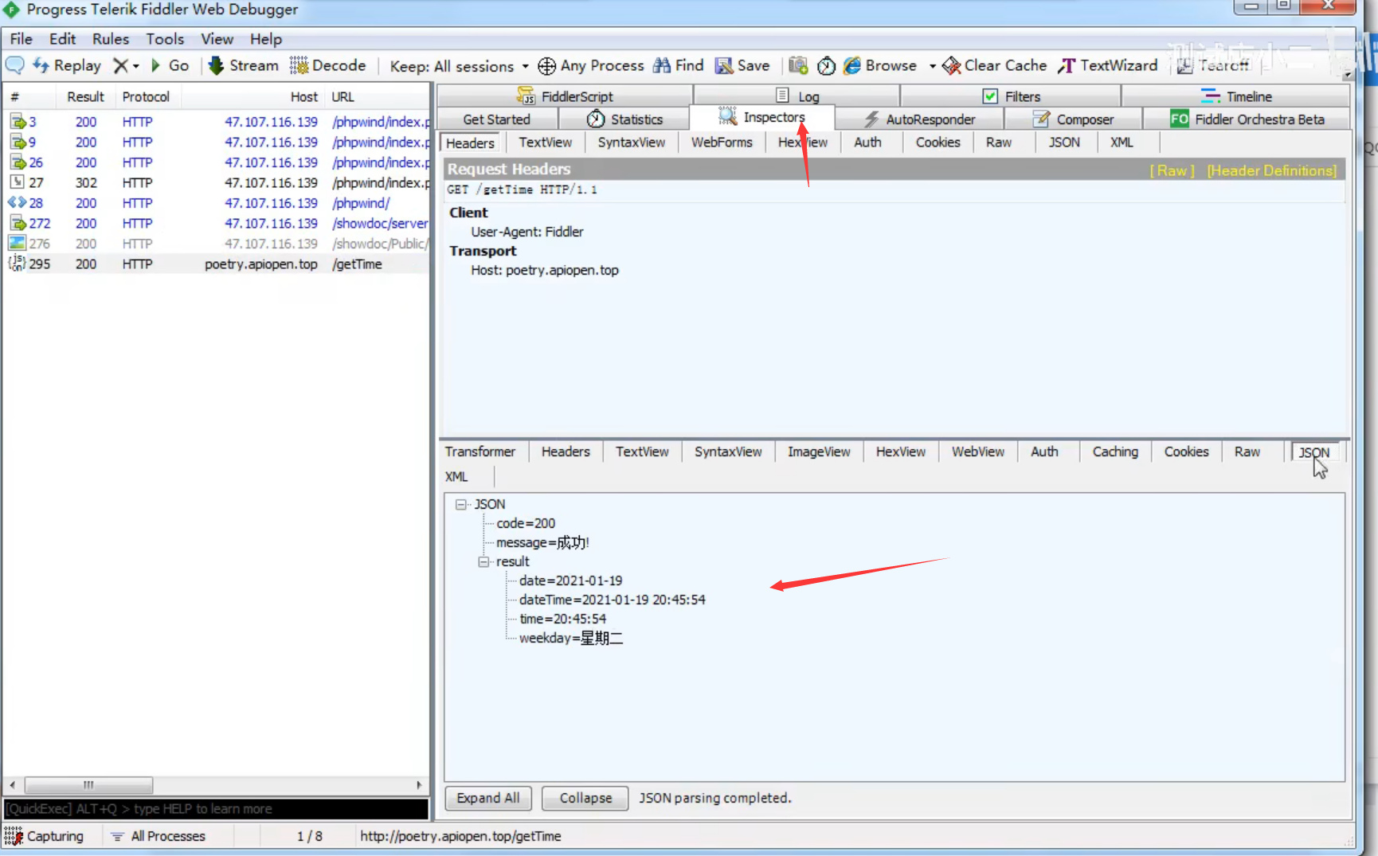
Task: Open Find sessions binoculars tool
Action: click(x=678, y=65)
